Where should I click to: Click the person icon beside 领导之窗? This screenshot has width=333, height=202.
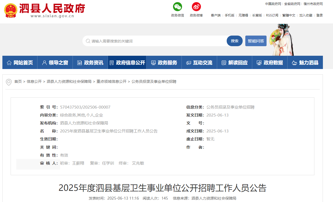tap(44, 63)
